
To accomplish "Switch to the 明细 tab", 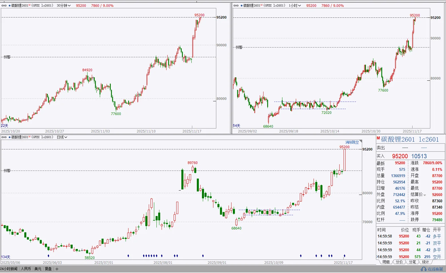I will (386, 262).
